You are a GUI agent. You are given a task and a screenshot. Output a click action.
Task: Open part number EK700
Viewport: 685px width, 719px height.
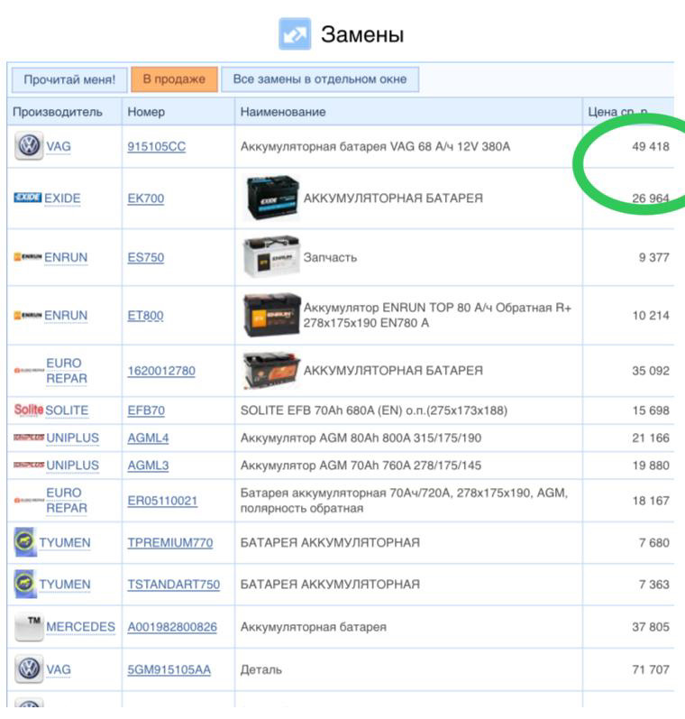pyautogui.click(x=146, y=198)
